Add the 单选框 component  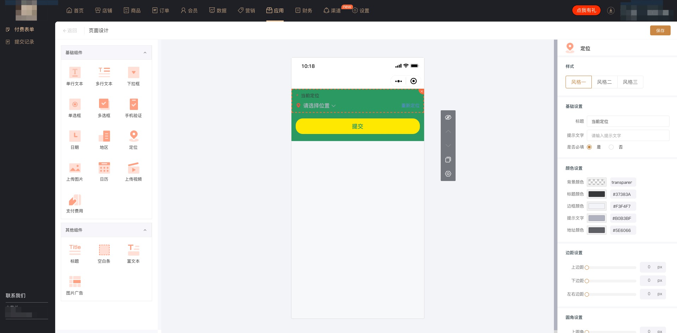[75, 108]
